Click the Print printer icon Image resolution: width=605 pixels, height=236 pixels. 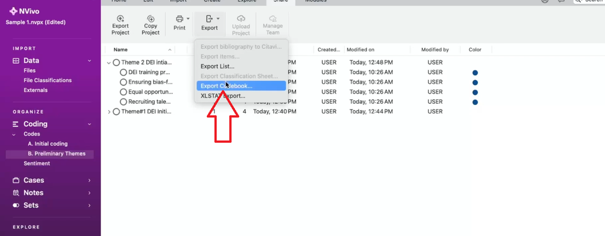pos(180,18)
